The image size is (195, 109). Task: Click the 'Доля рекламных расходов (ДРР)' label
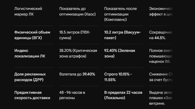tap(30, 77)
